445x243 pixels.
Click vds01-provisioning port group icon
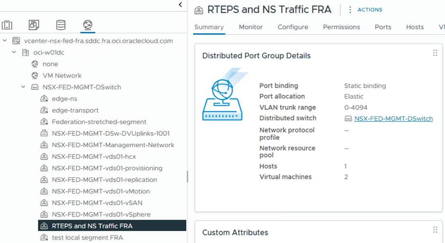[44, 168]
